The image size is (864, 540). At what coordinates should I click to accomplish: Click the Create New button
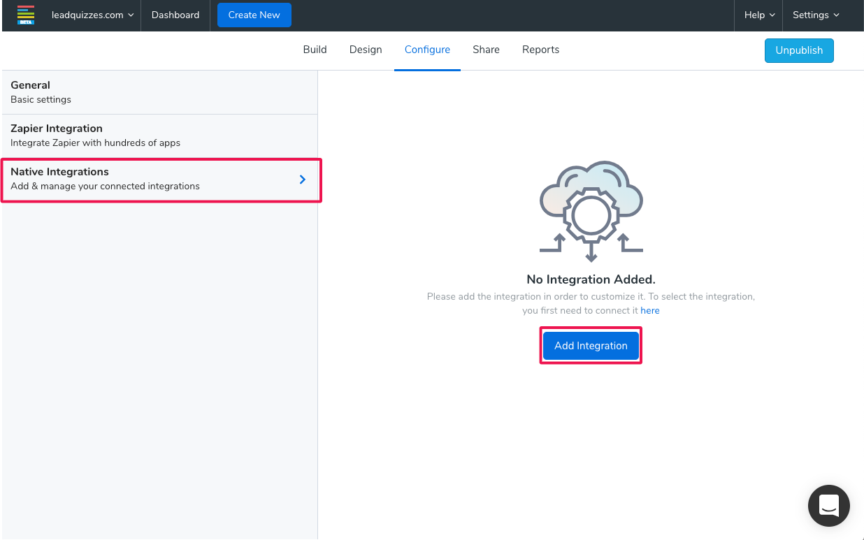[x=254, y=15]
